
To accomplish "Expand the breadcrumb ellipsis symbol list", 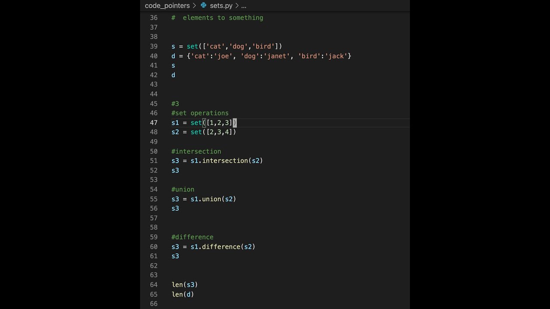I will click(x=244, y=6).
